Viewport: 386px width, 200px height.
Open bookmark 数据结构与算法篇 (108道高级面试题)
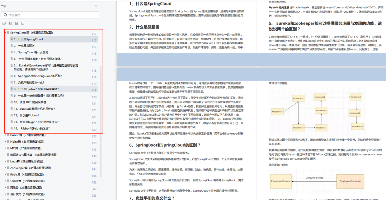click(x=34, y=155)
